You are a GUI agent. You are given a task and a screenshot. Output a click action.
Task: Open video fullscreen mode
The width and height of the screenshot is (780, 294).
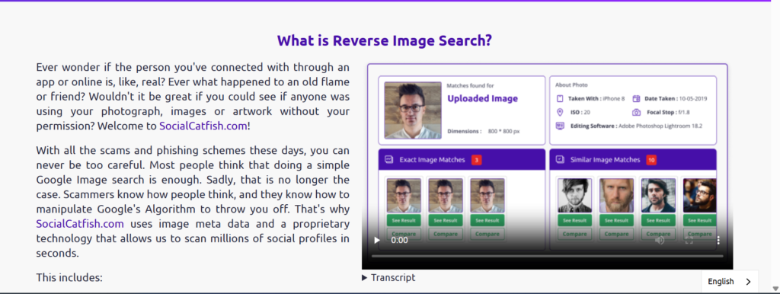coord(689,240)
